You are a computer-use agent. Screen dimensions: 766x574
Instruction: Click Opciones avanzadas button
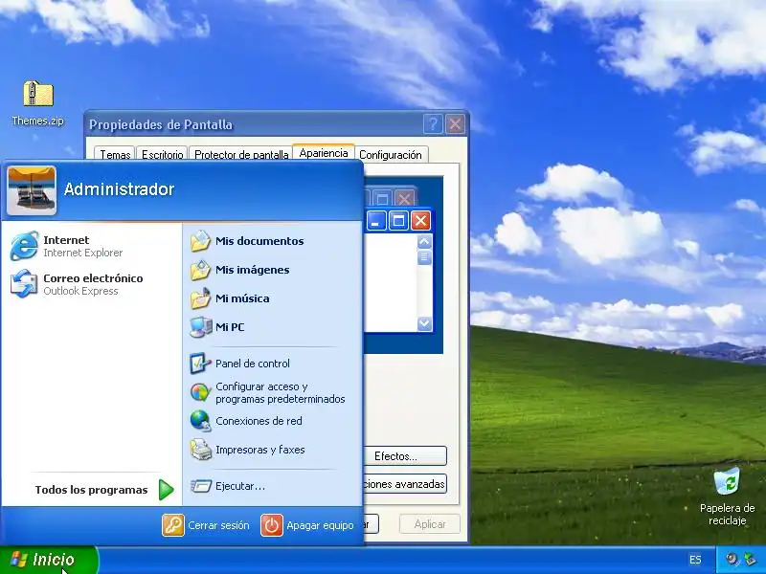(405, 484)
